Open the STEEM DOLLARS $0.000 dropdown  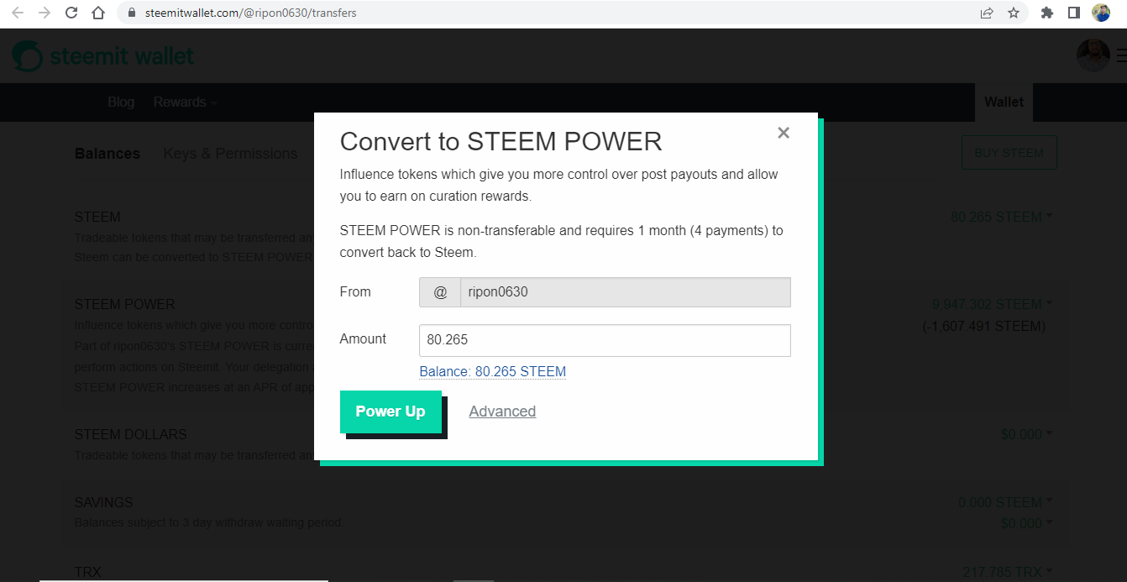(1026, 434)
